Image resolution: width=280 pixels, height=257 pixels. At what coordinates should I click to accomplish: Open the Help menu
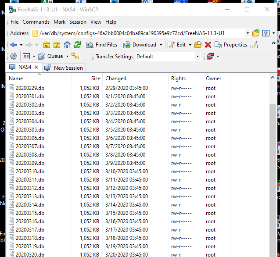(111, 22)
